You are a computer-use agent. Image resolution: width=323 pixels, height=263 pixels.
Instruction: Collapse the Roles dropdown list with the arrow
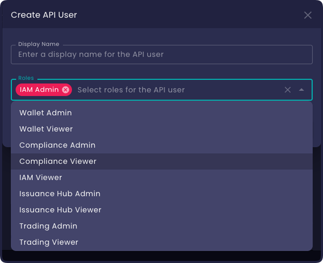302,90
